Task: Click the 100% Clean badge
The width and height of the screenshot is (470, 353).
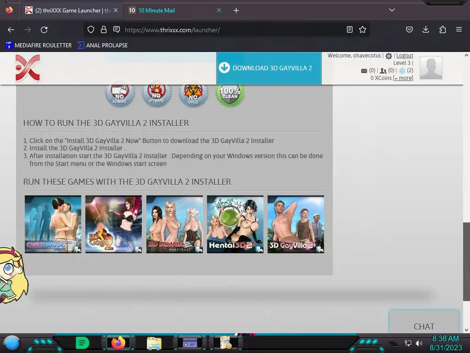Action: (230, 94)
